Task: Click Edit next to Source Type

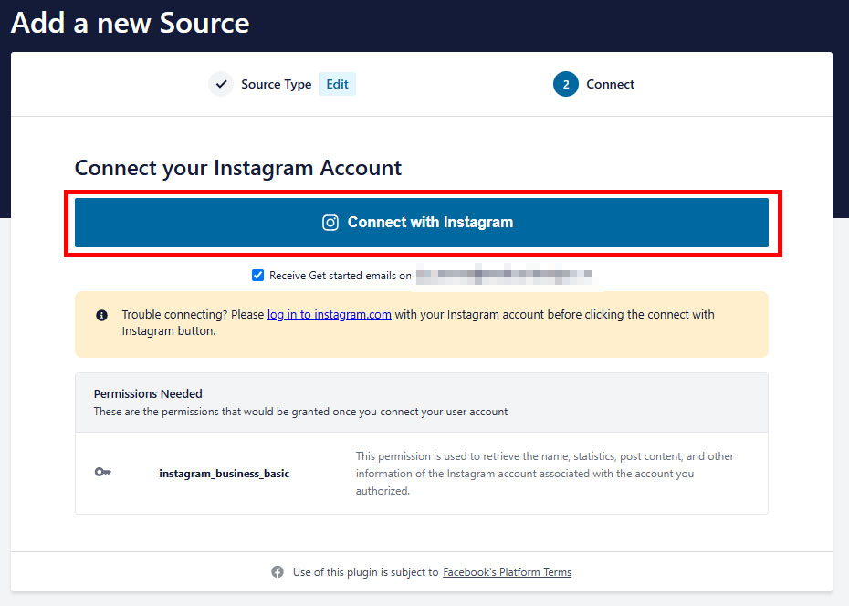Action: click(338, 84)
